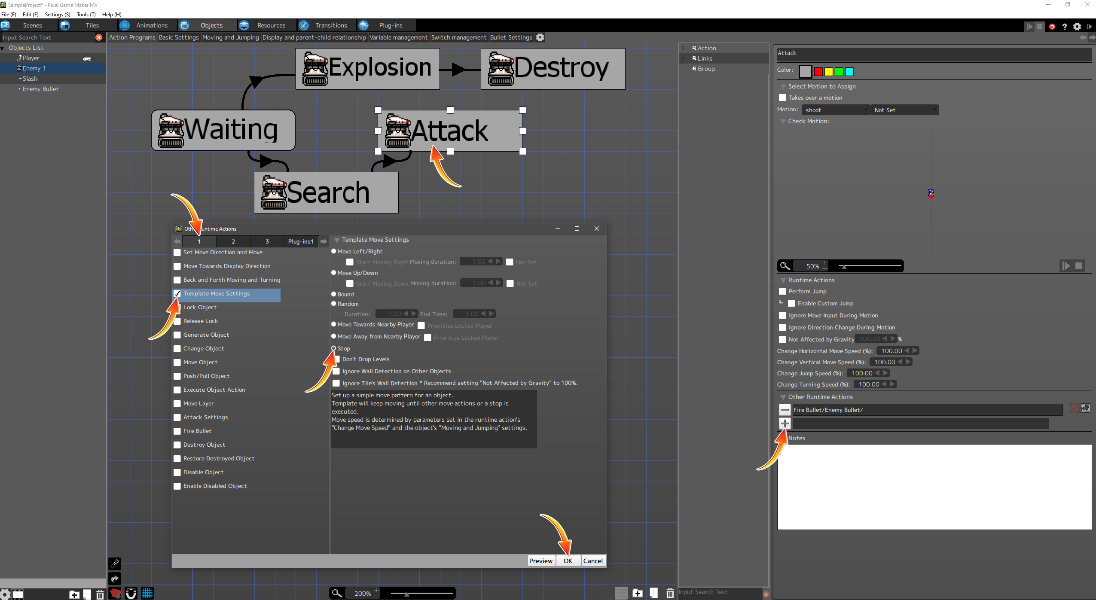Toggle the magnet snap icon below the canvas
This screenshot has width=1096, height=600.
pyautogui.click(x=131, y=594)
